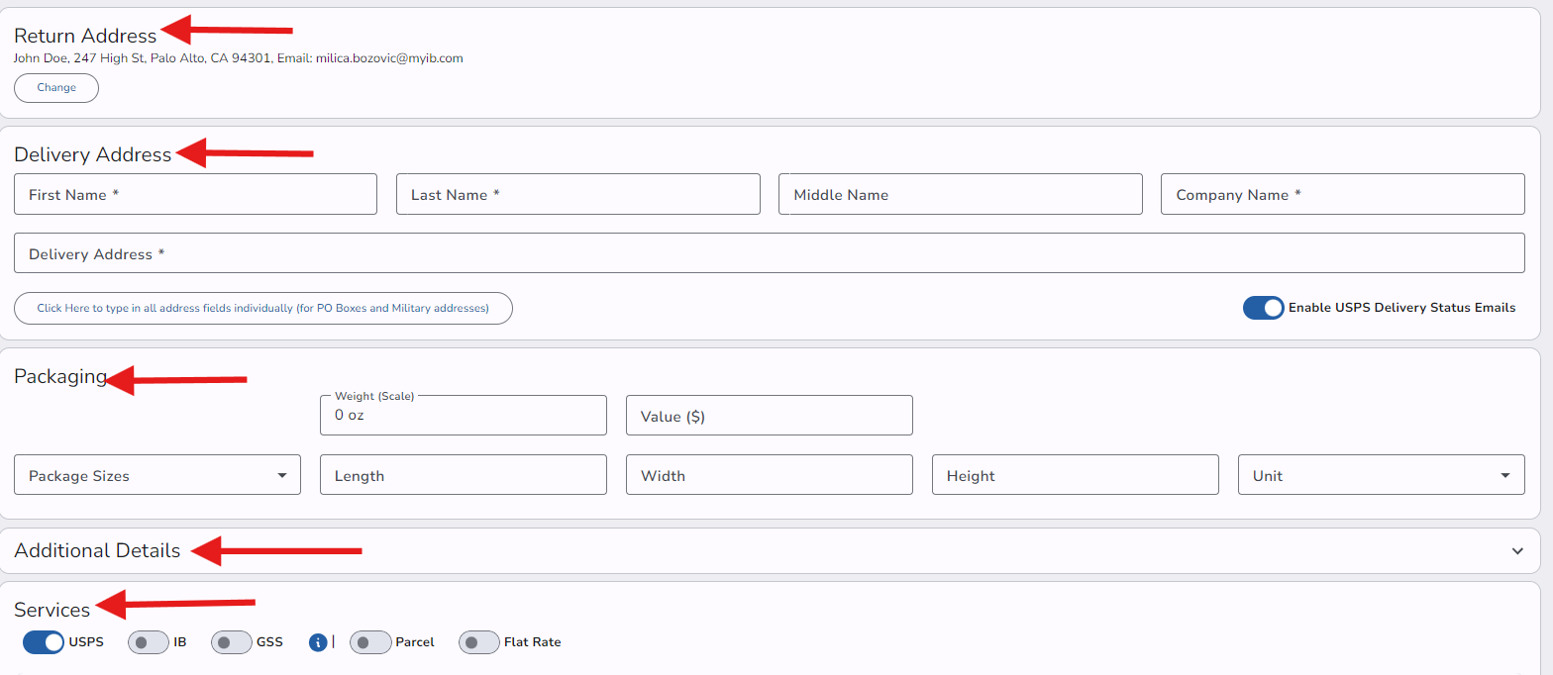The width and height of the screenshot is (1553, 675).
Task: Open the Unit dropdown
Action: pyautogui.click(x=1381, y=475)
